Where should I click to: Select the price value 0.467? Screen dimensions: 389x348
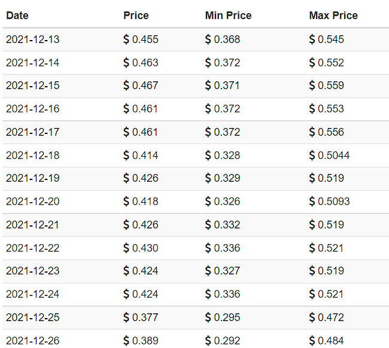(x=145, y=86)
